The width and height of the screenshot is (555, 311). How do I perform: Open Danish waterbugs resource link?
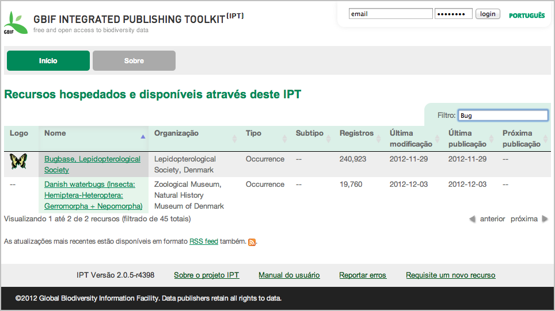93,195
